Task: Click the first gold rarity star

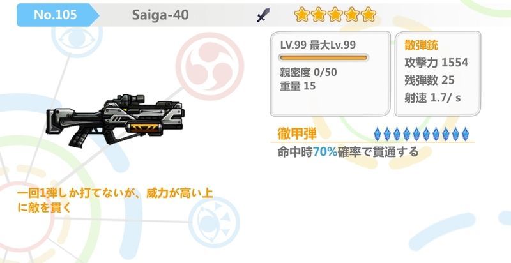Action: (301, 15)
